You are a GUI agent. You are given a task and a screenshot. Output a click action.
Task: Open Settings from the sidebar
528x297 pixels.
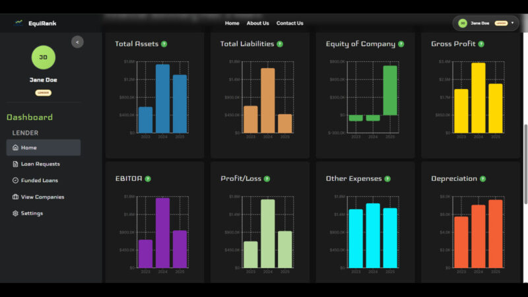32,213
